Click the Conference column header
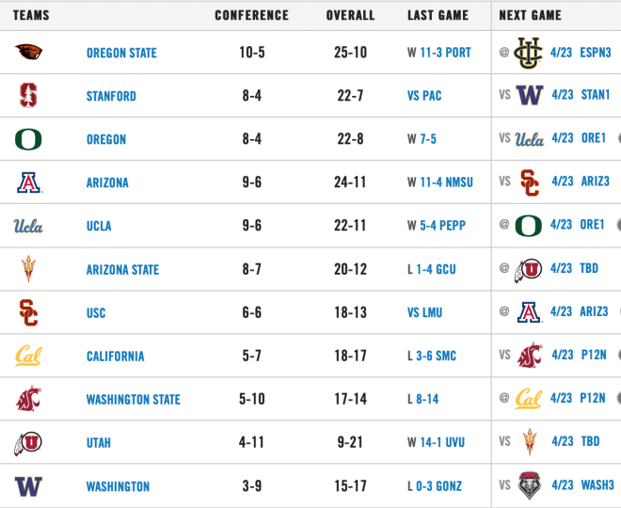The width and height of the screenshot is (621, 508). pos(251,15)
